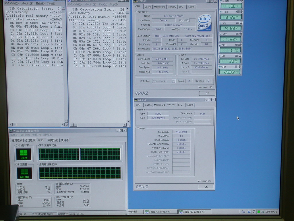Click the CAS# Latency 4.0 clocks value

click(181, 140)
